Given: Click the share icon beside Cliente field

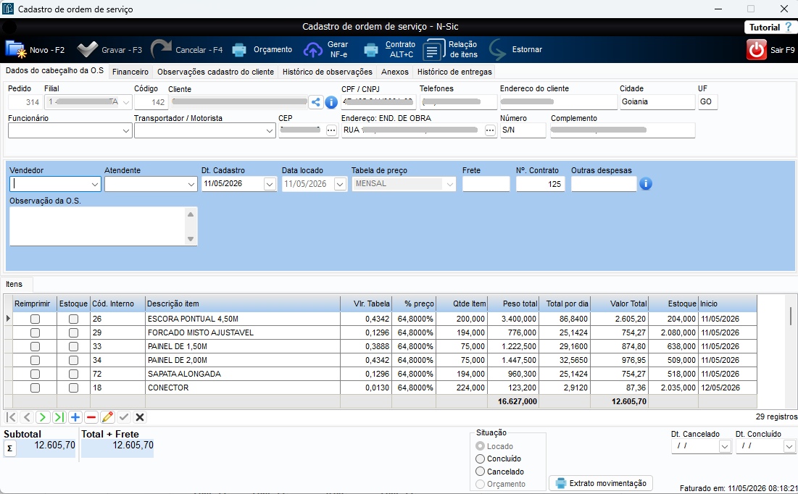Looking at the screenshot, I should point(315,102).
